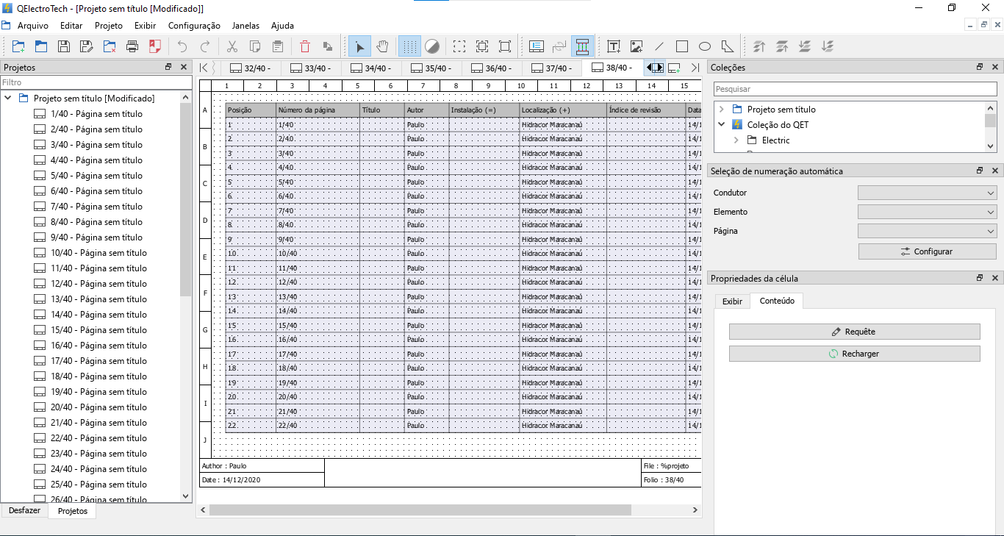Open the Elemento dropdown
Viewport: 1004px width, 536px height.
927,212
